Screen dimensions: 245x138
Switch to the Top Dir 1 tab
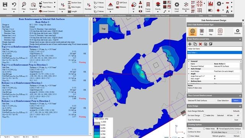[7, 137]
